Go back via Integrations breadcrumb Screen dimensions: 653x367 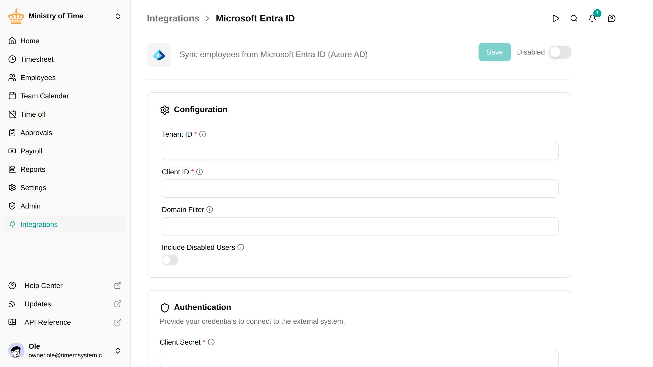pos(173,18)
